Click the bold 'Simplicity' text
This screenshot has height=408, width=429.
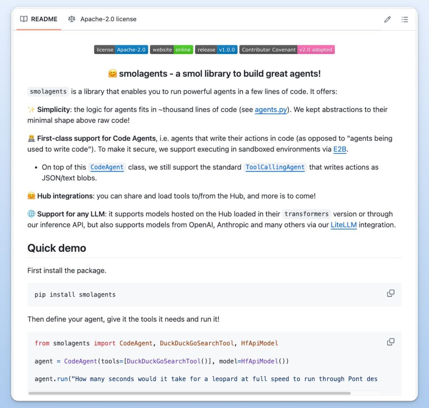pos(54,110)
